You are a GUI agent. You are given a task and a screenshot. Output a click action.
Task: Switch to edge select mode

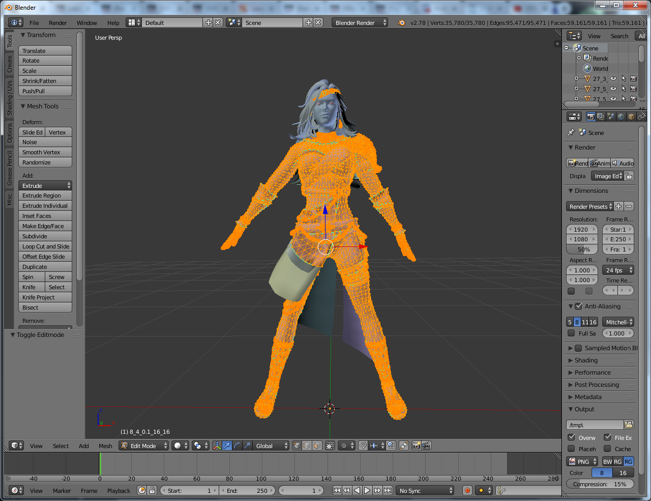point(307,446)
